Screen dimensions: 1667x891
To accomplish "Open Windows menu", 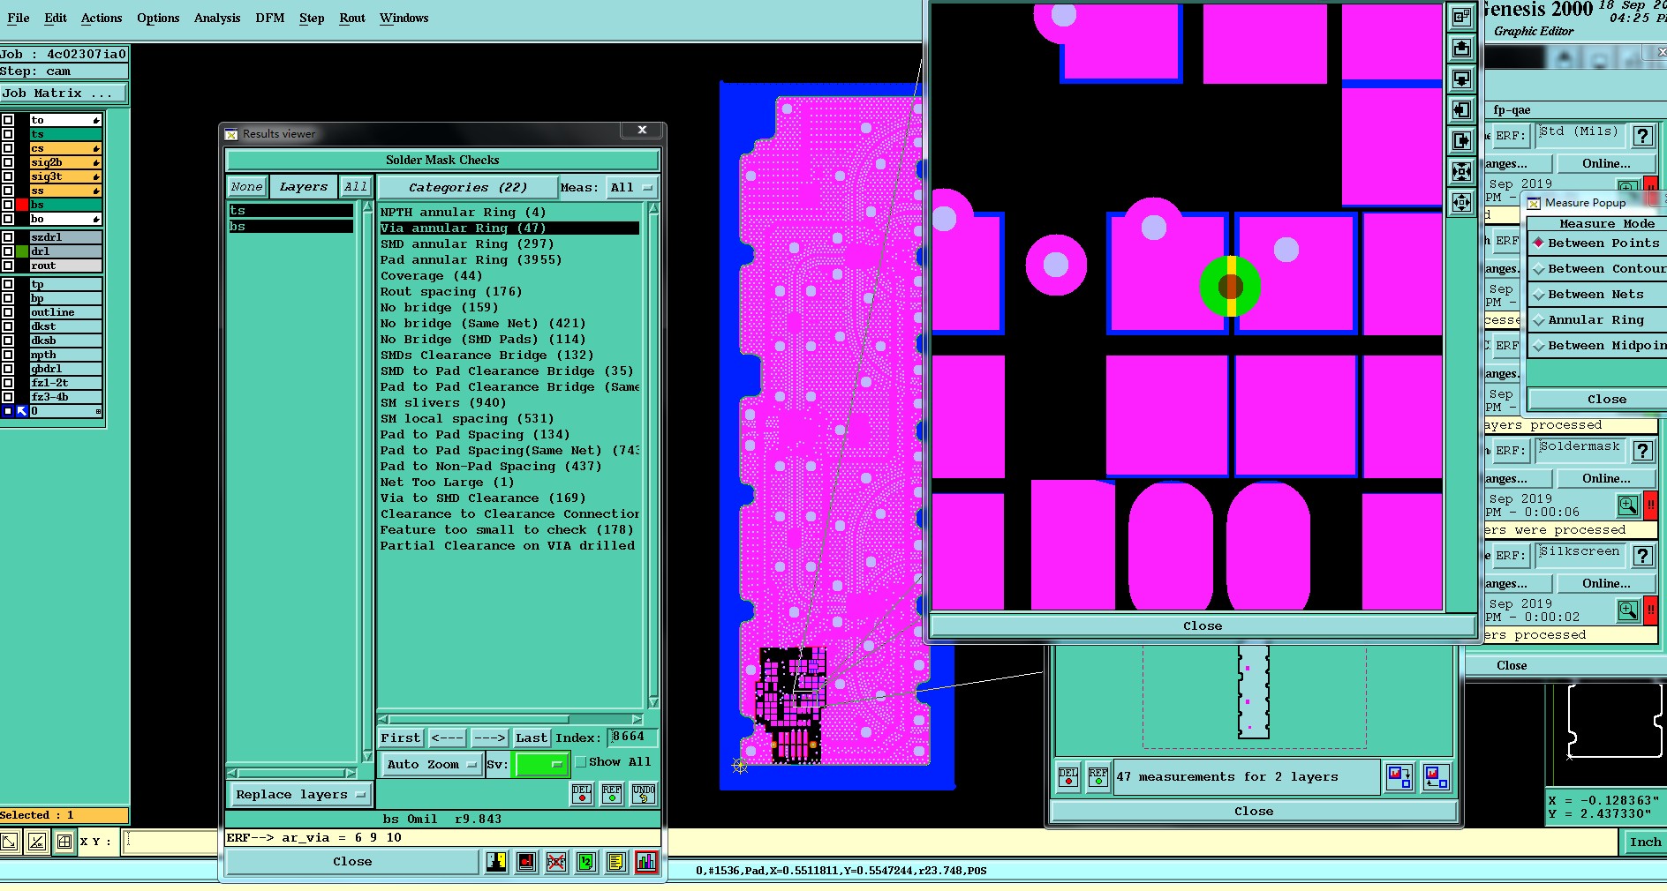I will click(404, 18).
